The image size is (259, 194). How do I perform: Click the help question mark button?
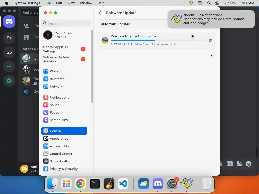click(x=212, y=56)
